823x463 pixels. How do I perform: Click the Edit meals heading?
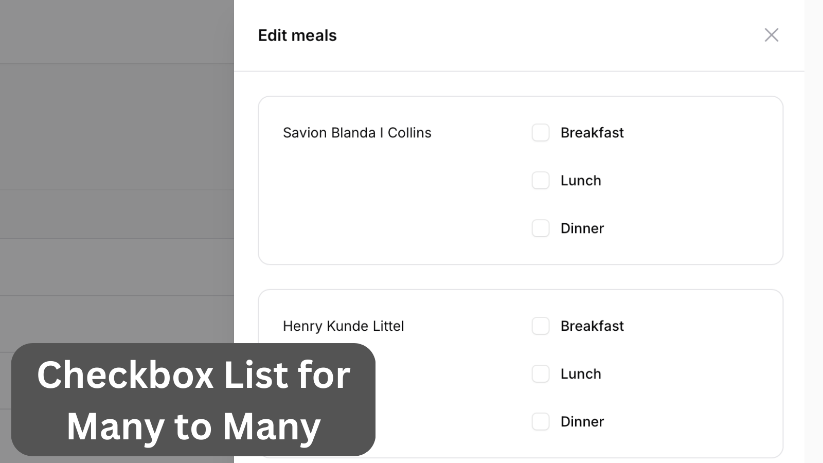click(x=297, y=35)
